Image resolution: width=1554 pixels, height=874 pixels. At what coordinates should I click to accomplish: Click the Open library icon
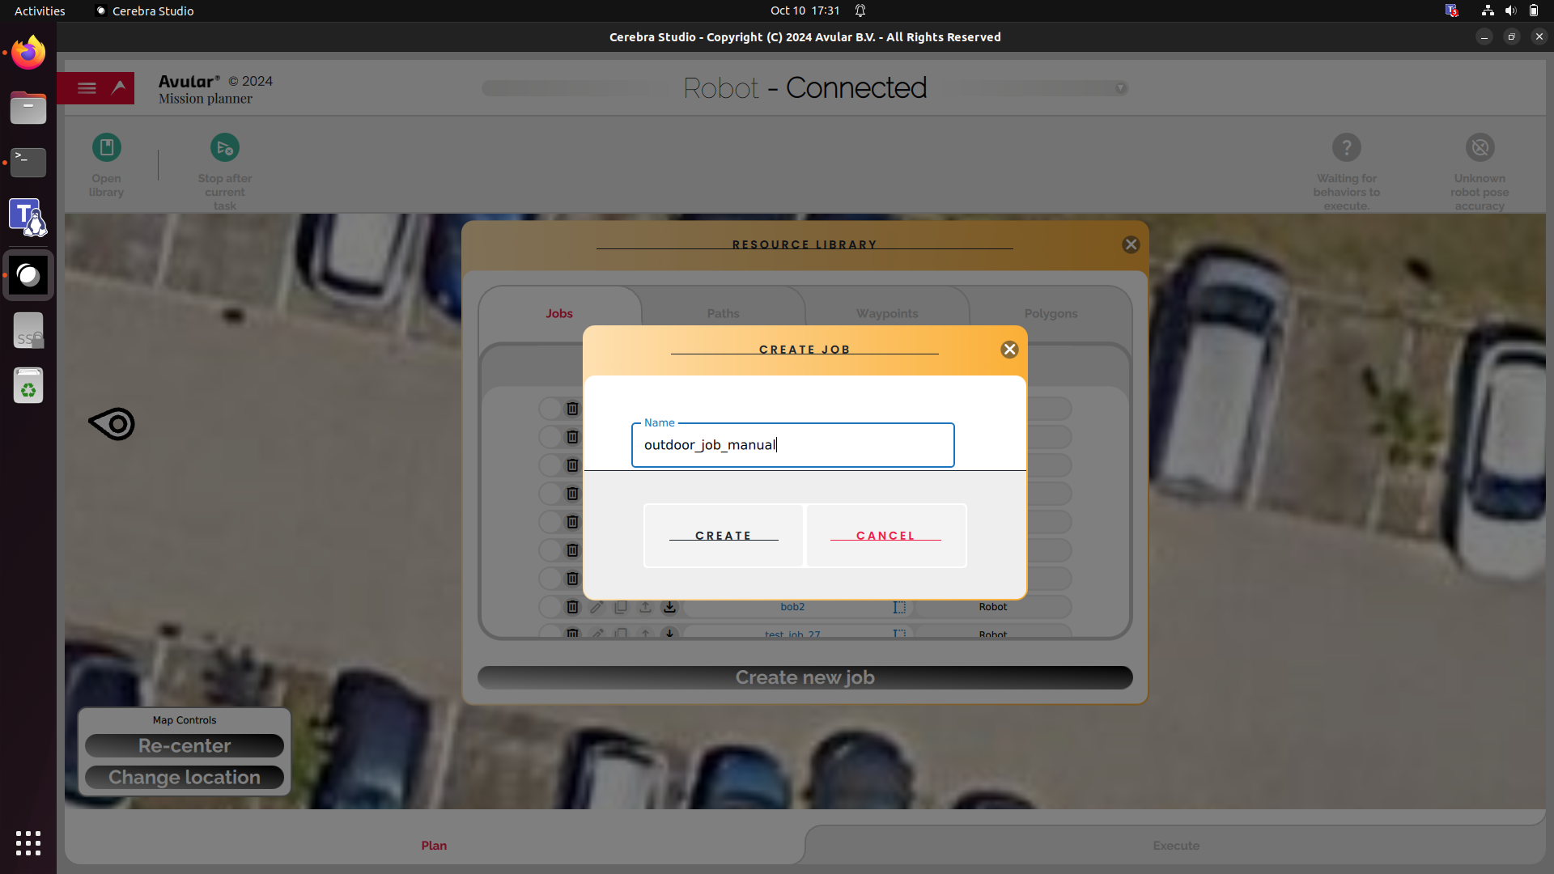click(x=106, y=148)
